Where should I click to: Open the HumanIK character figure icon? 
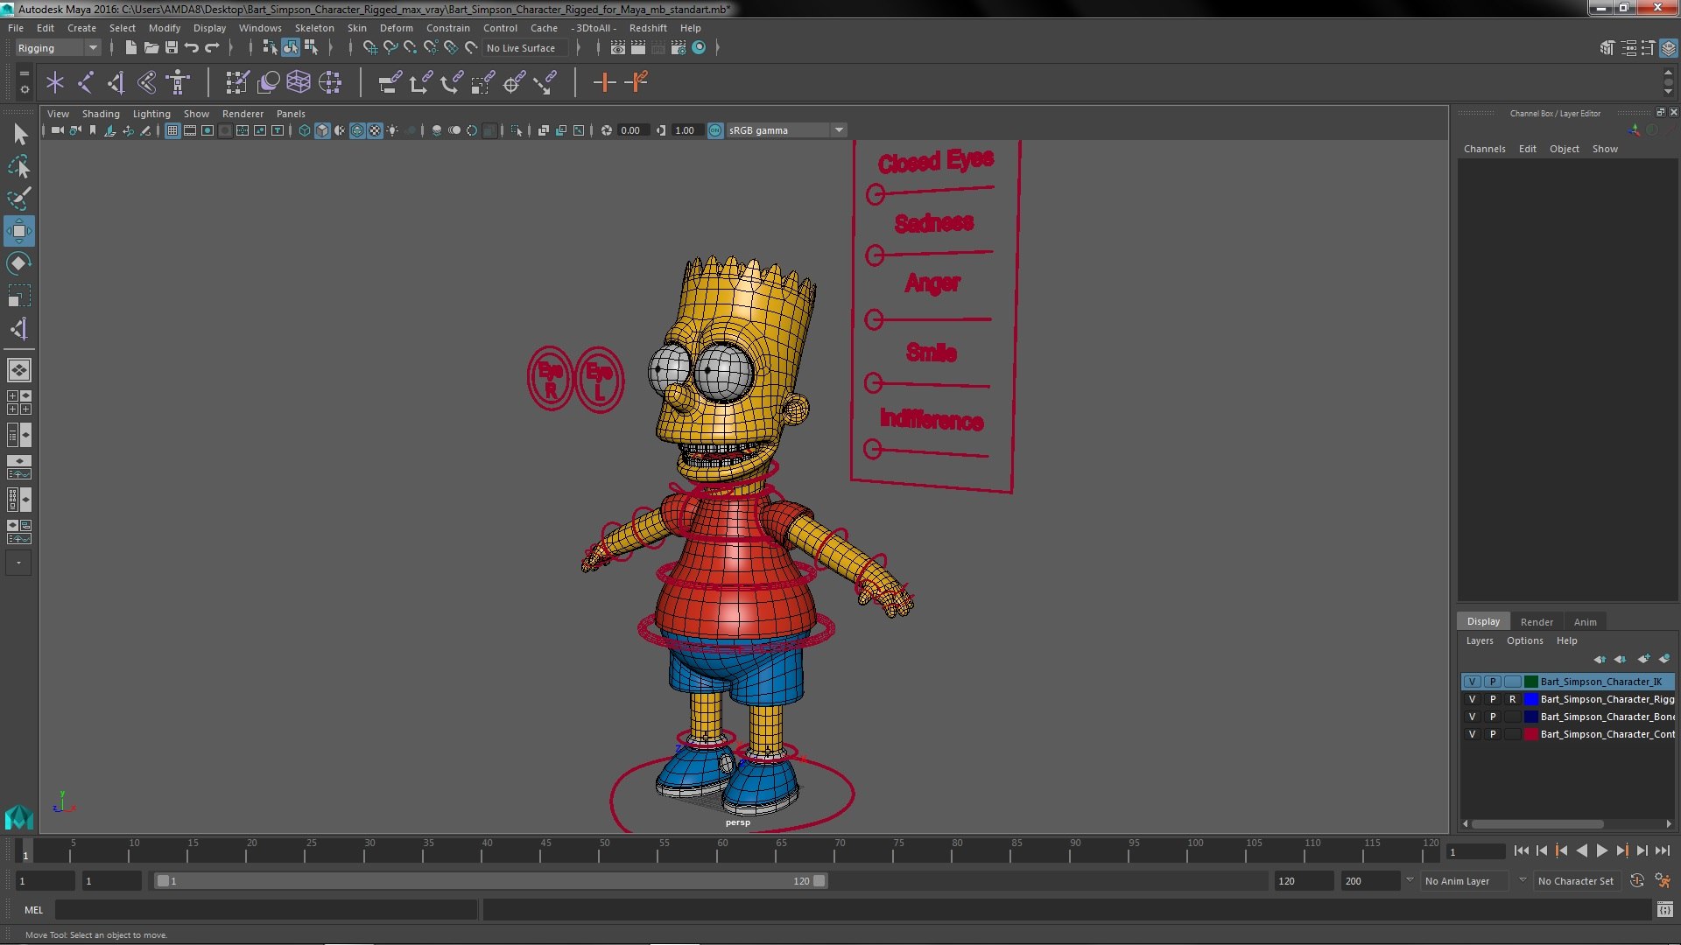178,83
